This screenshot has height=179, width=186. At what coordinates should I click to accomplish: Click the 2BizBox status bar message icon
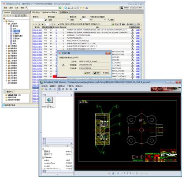(4, 105)
